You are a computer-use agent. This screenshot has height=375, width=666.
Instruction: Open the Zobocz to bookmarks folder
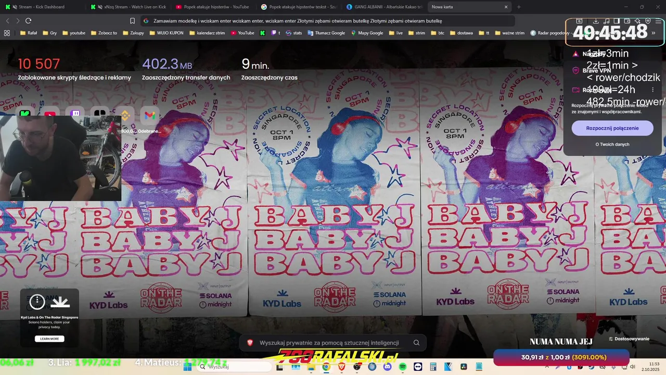coord(104,33)
